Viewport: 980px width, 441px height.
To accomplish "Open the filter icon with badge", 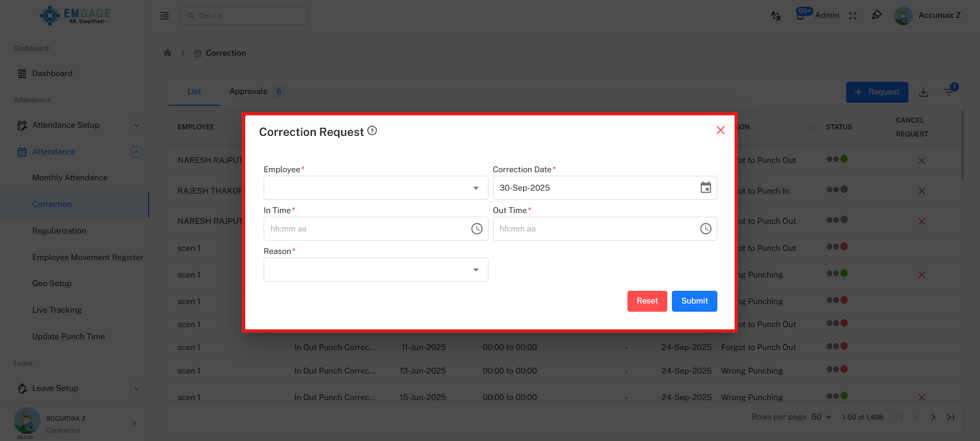I will (949, 92).
